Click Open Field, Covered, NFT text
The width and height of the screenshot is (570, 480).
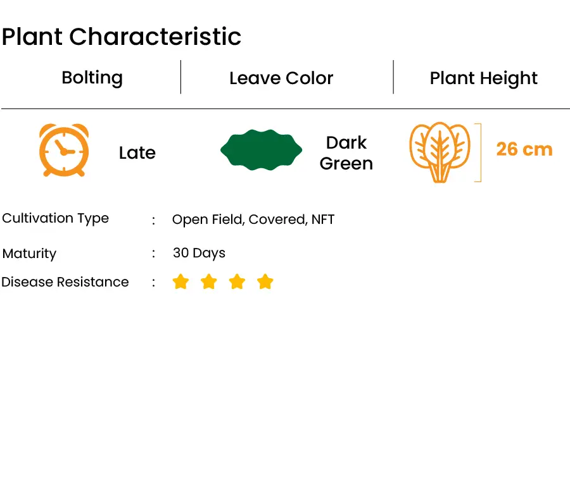(253, 219)
